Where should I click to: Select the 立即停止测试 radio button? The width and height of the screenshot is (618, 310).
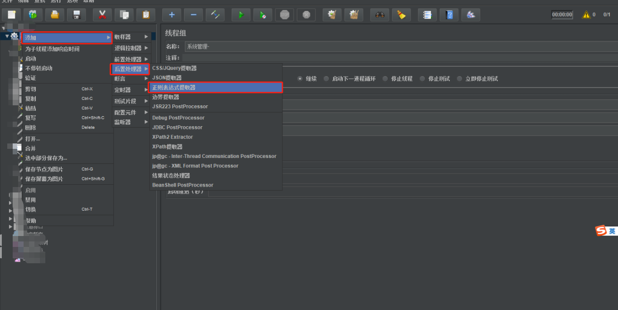[460, 79]
